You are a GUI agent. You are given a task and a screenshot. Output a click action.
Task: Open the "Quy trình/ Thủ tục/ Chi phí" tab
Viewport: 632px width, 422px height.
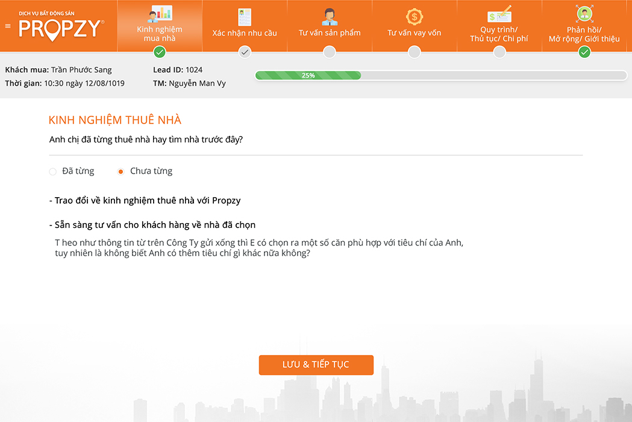tap(499, 34)
